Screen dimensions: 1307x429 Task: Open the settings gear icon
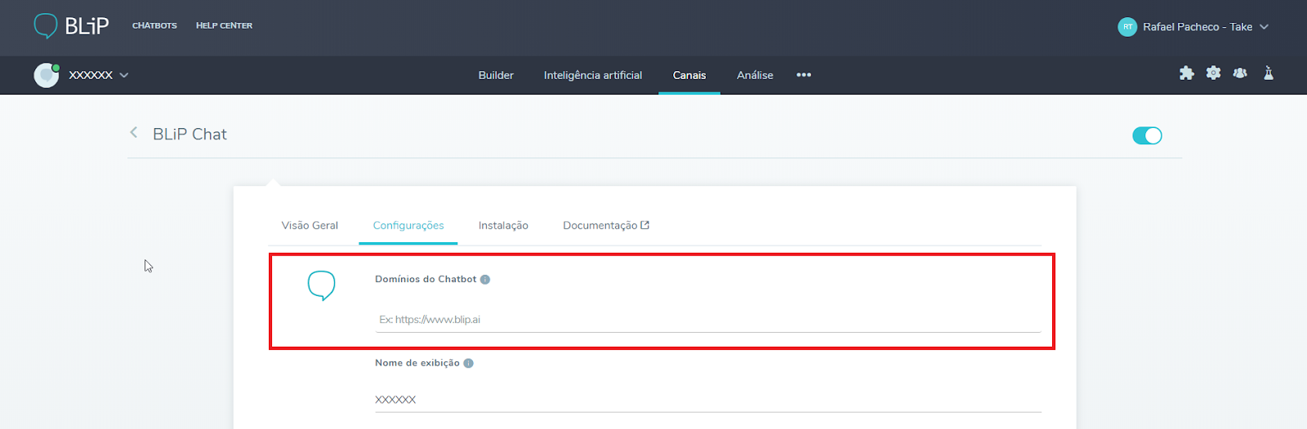point(1214,73)
